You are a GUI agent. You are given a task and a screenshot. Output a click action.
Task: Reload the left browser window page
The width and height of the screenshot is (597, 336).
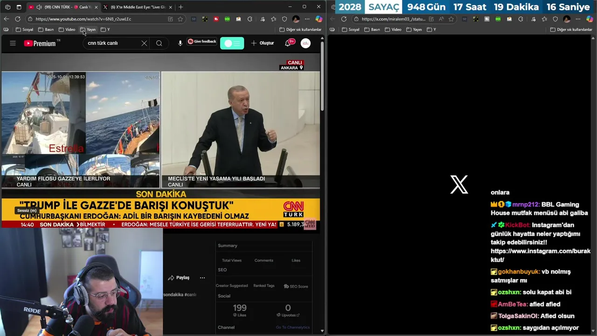coord(18,19)
